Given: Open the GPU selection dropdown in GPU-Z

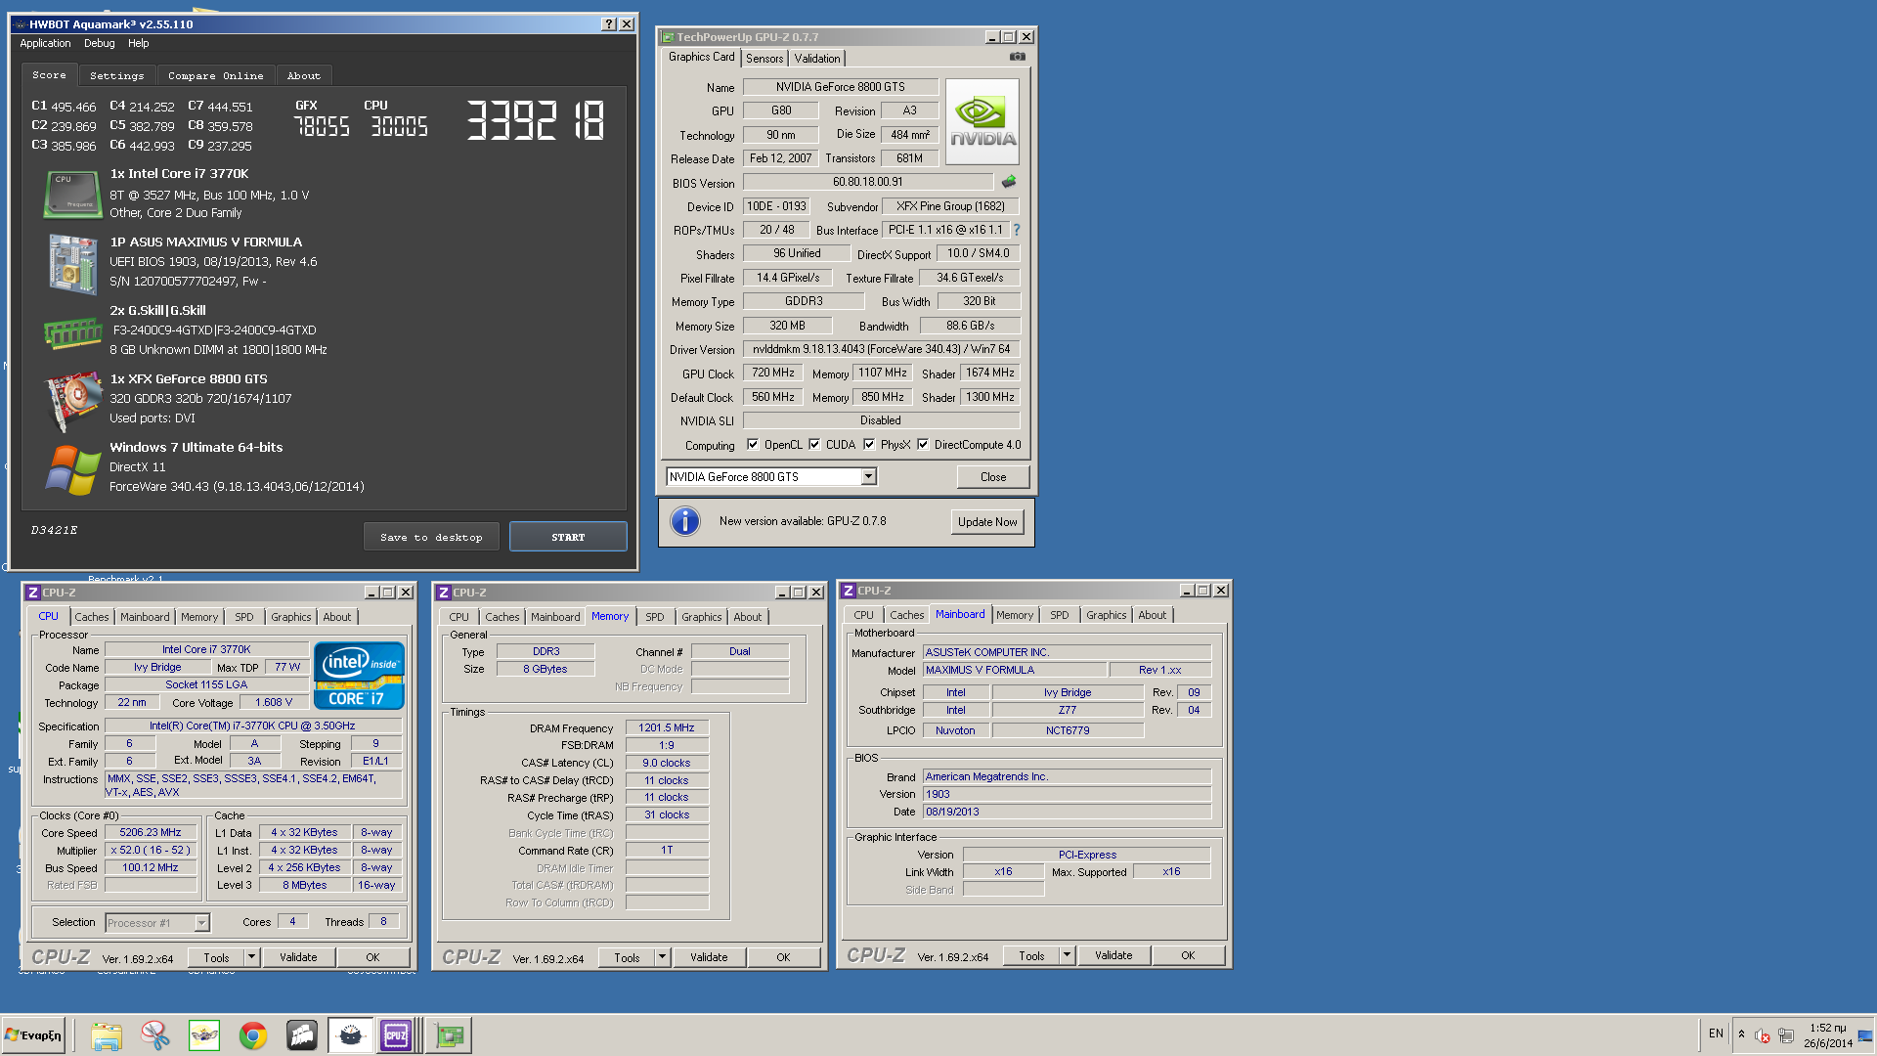Looking at the screenshot, I should [868, 477].
